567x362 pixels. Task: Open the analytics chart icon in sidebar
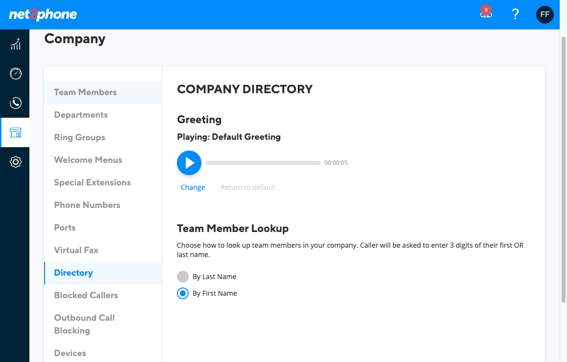pos(15,44)
